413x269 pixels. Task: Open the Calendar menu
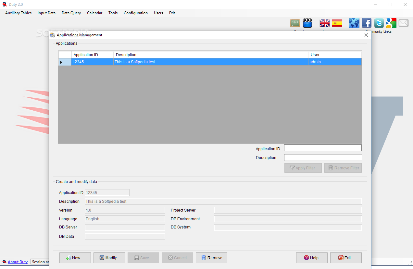coord(94,13)
